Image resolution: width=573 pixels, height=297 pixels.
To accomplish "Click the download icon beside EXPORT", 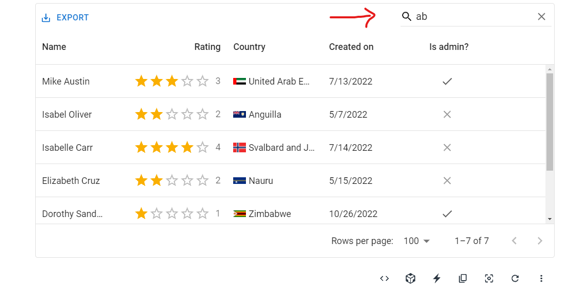I will [x=45, y=17].
